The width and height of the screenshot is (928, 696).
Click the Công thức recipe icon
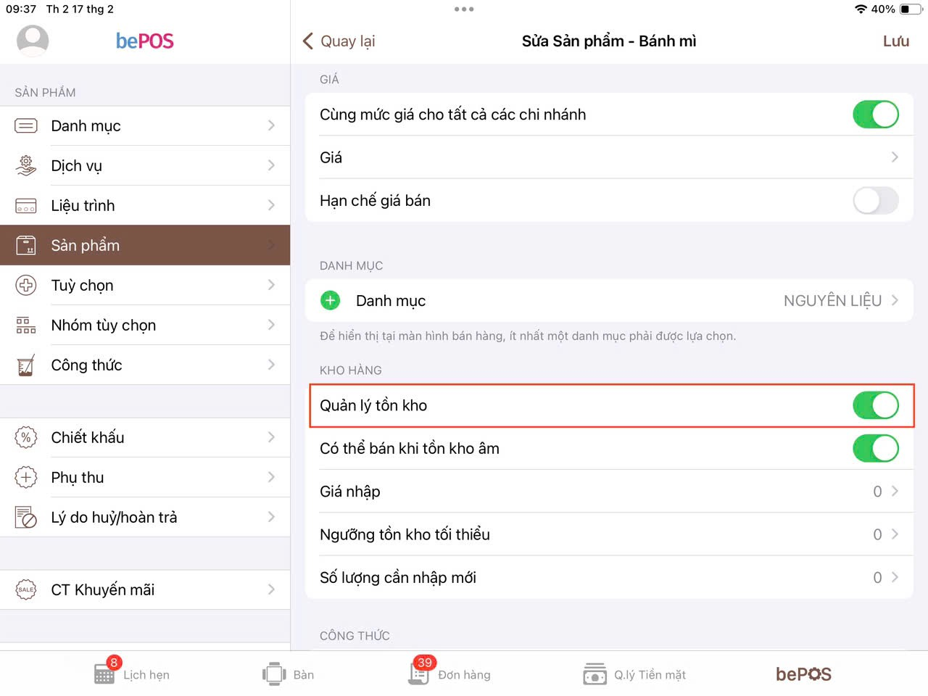point(26,365)
